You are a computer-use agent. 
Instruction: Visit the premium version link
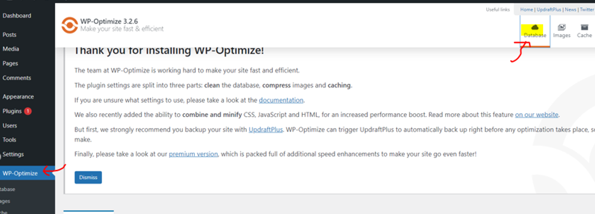click(x=193, y=154)
